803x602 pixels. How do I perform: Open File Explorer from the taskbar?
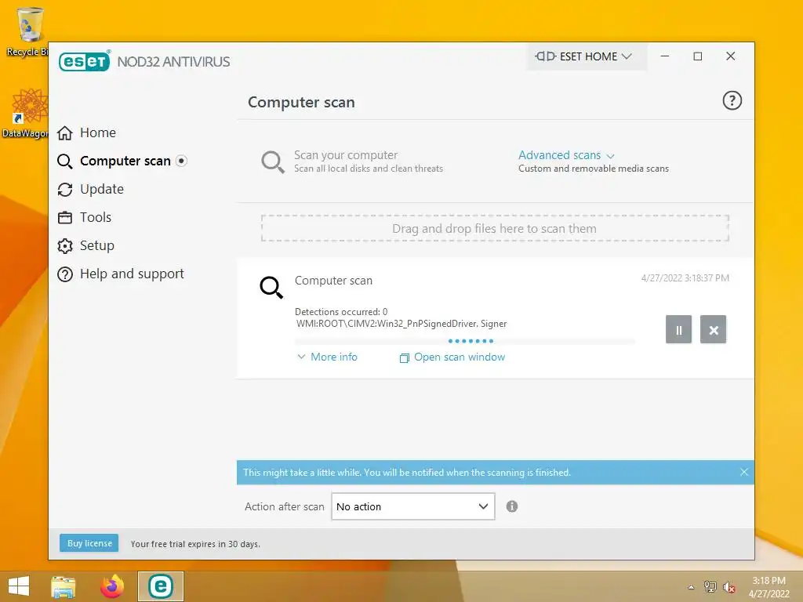coord(64,586)
